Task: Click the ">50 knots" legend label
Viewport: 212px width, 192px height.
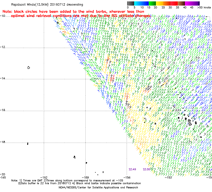Action: pos(204,8)
